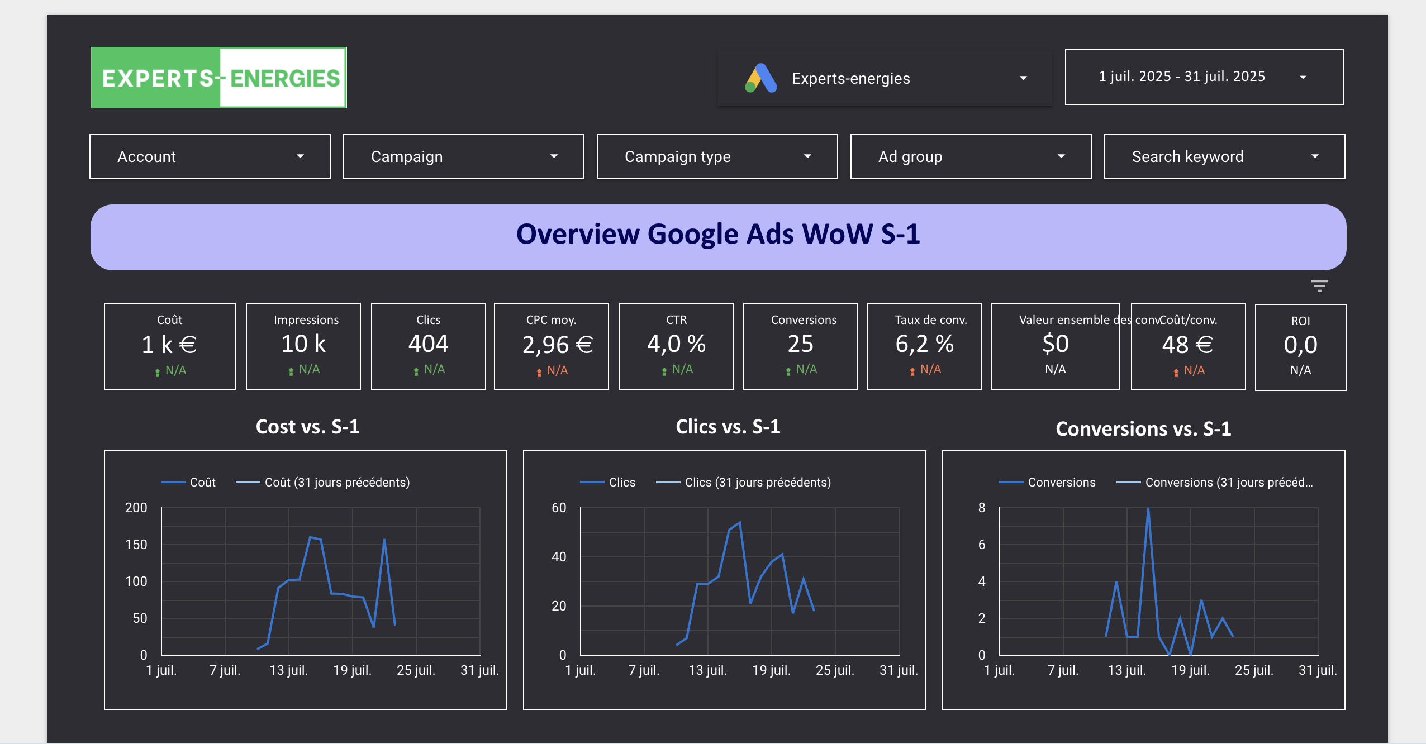Screen dimensions: 1426x744
Task: Click green arrow under Conversions scorecard
Action: [x=788, y=371]
